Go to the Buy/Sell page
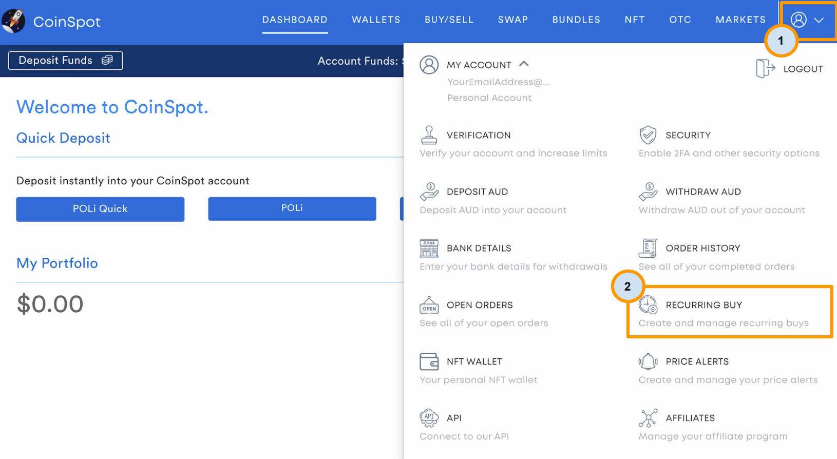The width and height of the screenshot is (837, 459). click(x=449, y=20)
